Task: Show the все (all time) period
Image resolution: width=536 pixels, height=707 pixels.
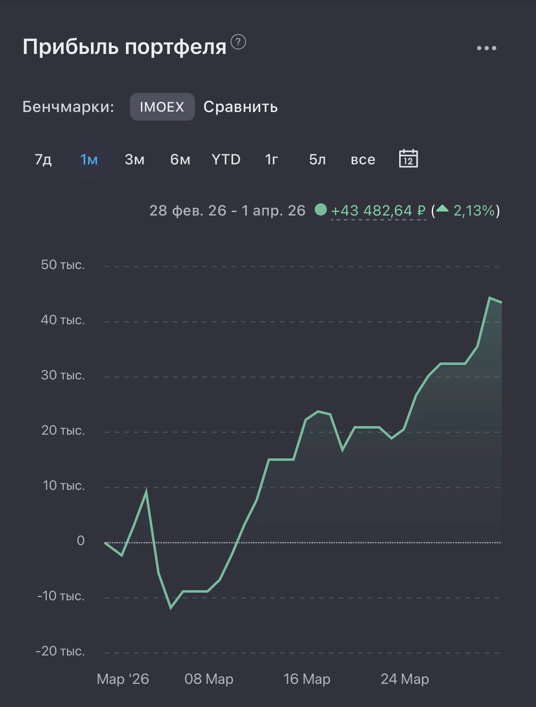Action: (363, 160)
